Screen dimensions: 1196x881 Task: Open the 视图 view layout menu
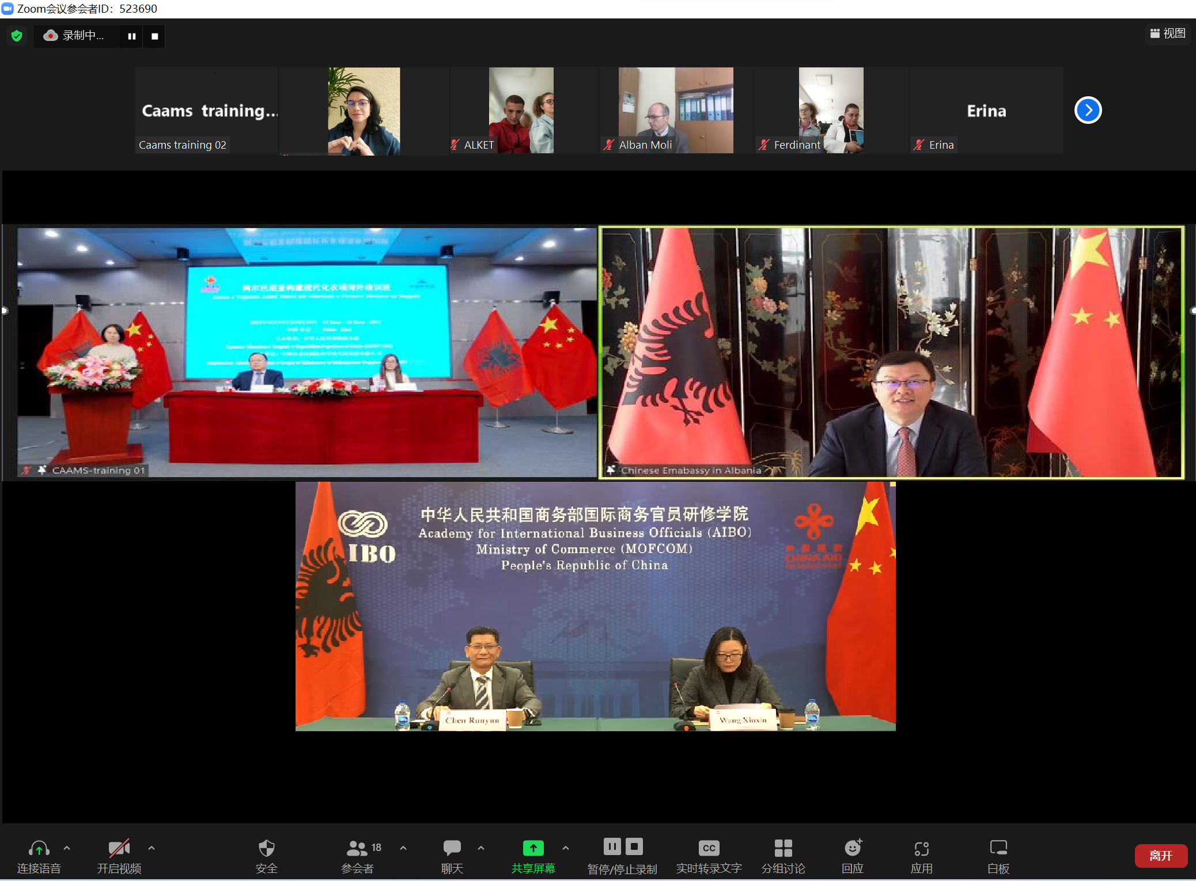[1167, 33]
